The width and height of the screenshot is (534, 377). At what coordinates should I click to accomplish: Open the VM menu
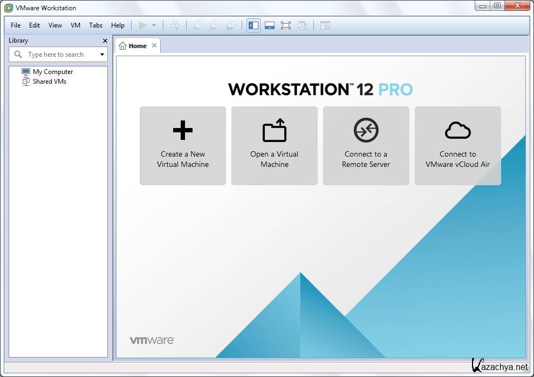click(76, 25)
